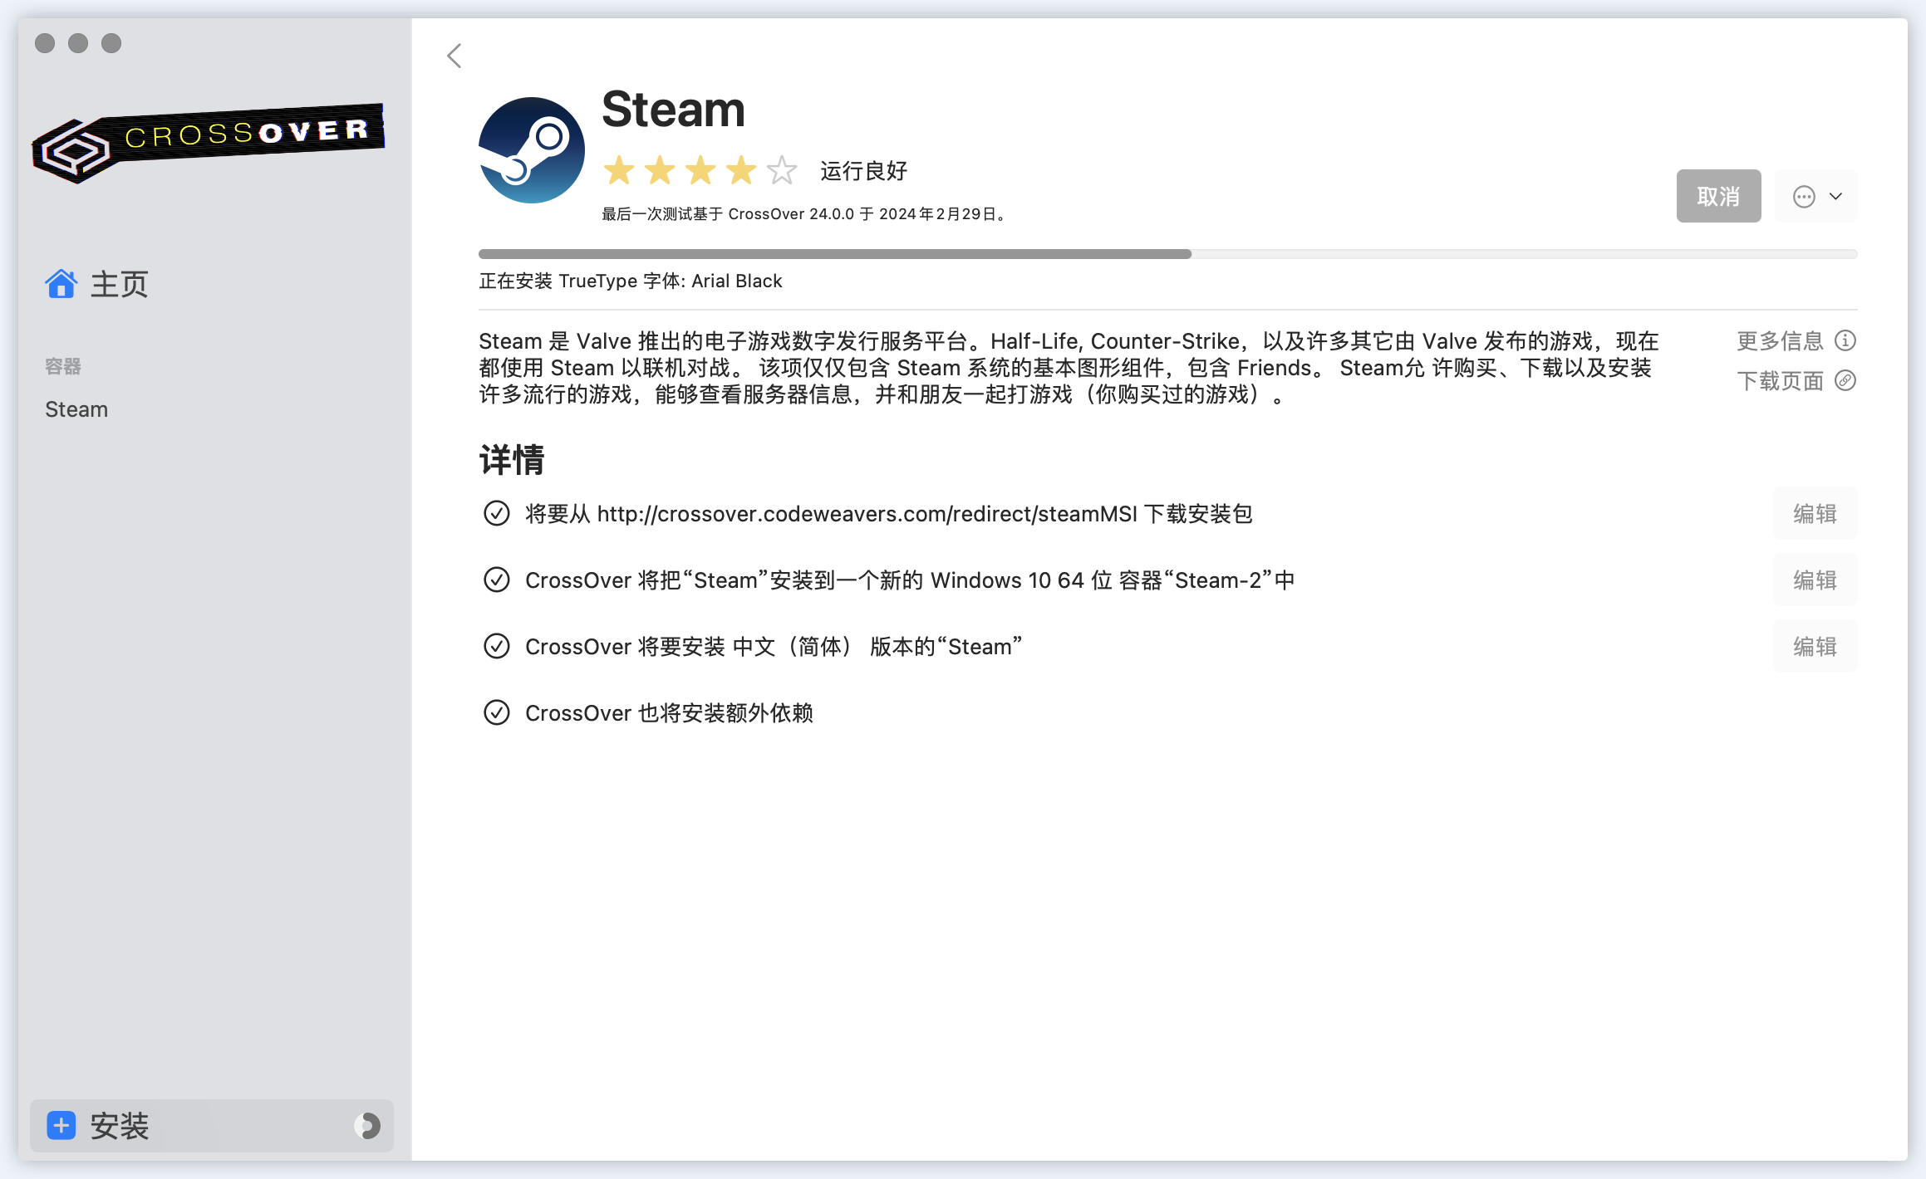Click the 取消 cancel button
Viewport: 1926px width, 1179px height.
pyautogui.click(x=1717, y=197)
